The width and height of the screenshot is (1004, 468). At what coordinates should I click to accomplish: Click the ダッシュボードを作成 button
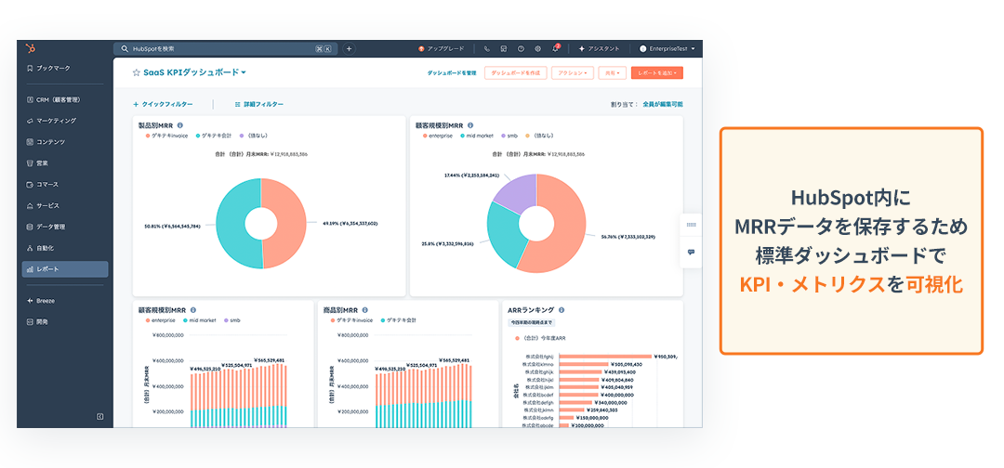point(515,72)
